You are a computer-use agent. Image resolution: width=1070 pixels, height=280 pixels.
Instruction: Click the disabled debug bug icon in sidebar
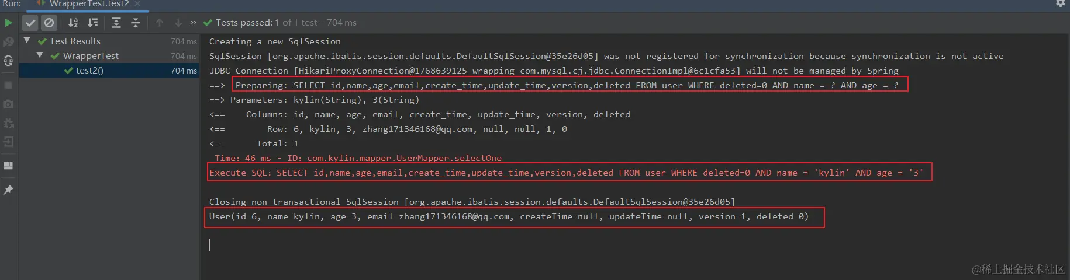(x=8, y=123)
